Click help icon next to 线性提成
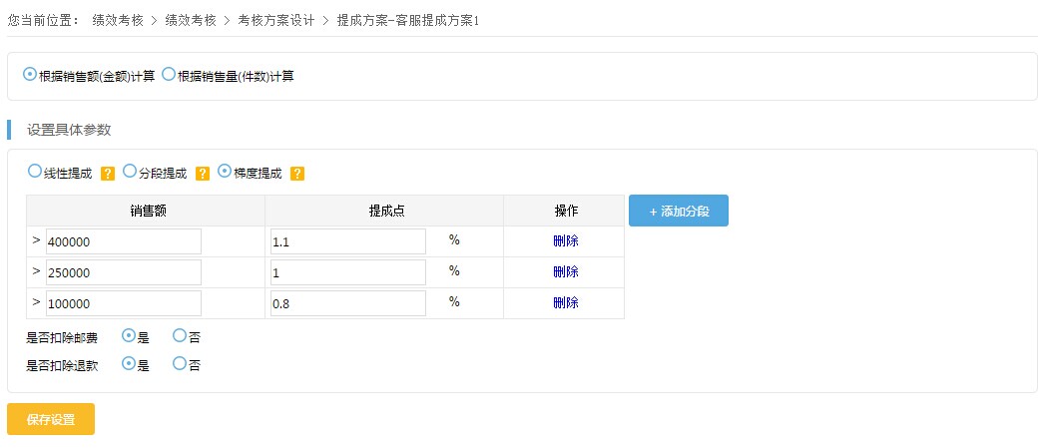1044x448 pixels. click(x=108, y=174)
